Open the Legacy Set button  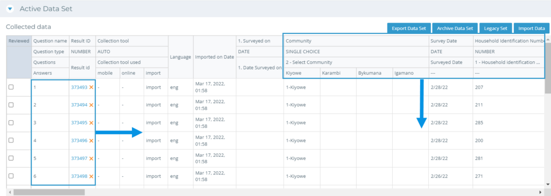(496, 28)
